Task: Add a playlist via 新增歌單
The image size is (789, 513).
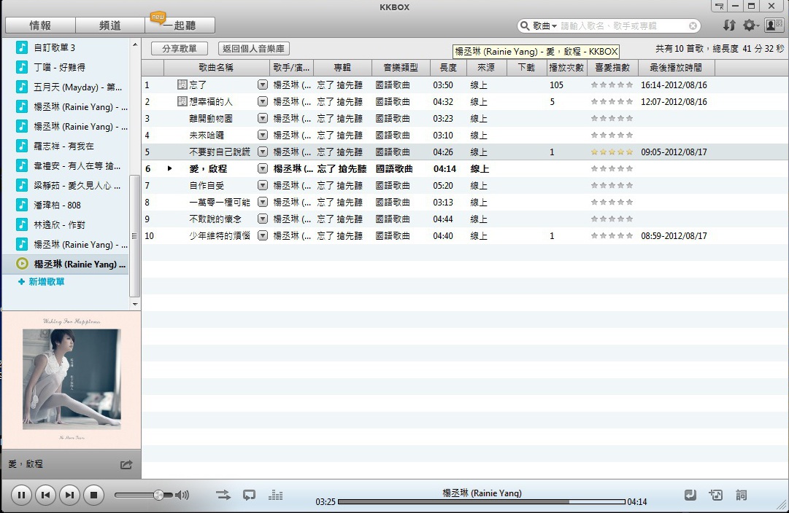Action: (42, 282)
